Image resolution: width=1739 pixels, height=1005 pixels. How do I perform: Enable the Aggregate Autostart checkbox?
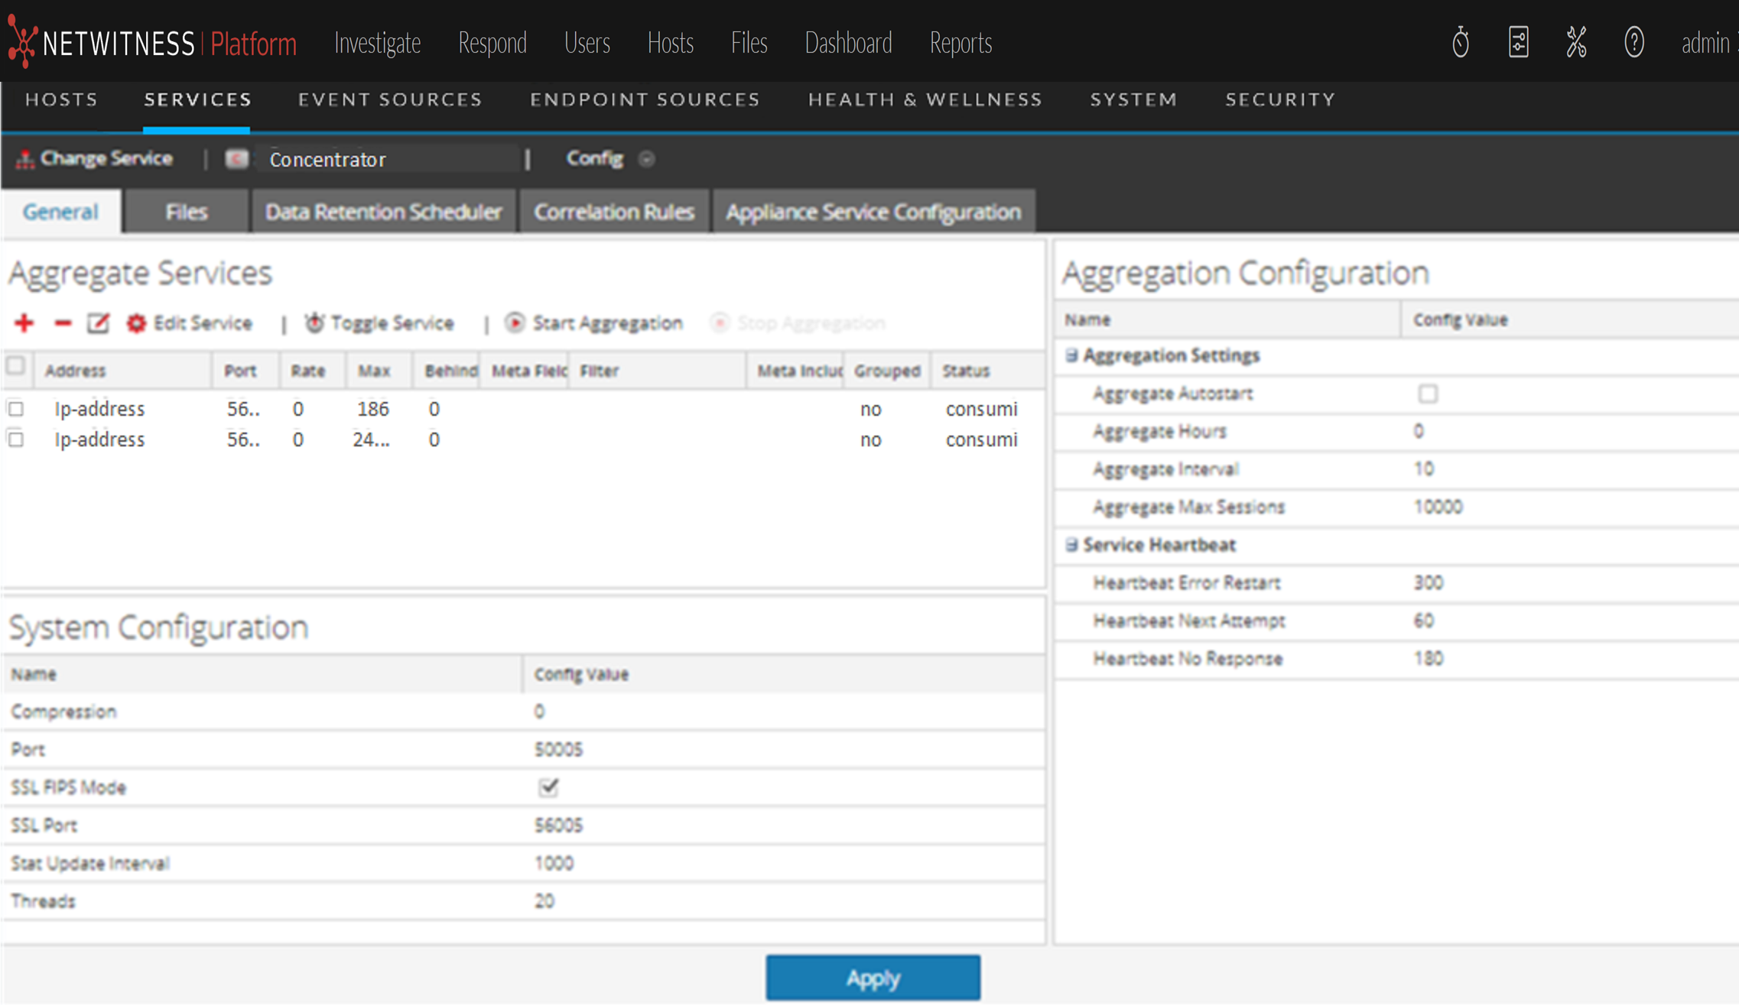click(x=1427, y=394)
